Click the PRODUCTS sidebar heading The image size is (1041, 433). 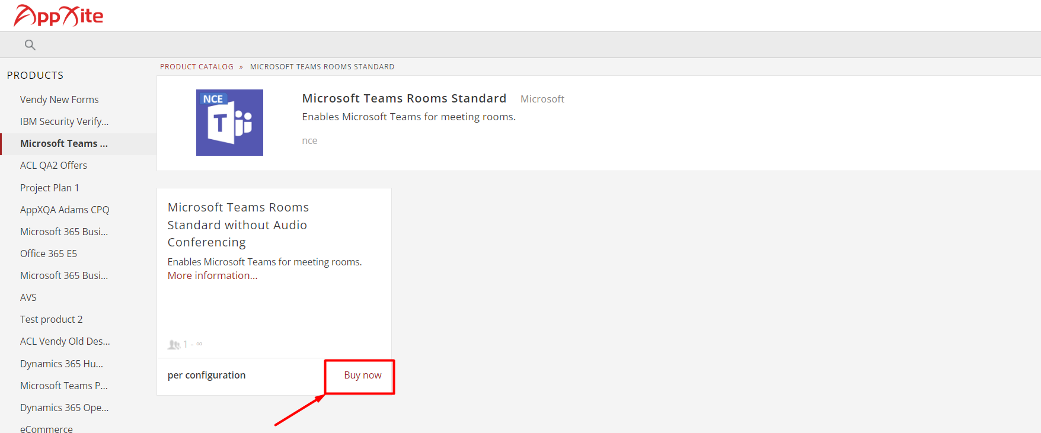35,75
